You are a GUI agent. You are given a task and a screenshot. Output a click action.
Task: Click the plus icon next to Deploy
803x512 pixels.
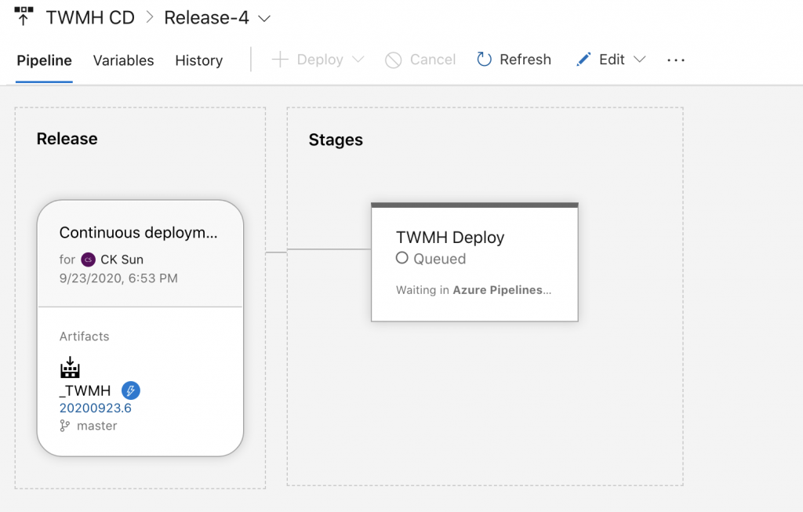pyautogui.click(x=280, y=60)
